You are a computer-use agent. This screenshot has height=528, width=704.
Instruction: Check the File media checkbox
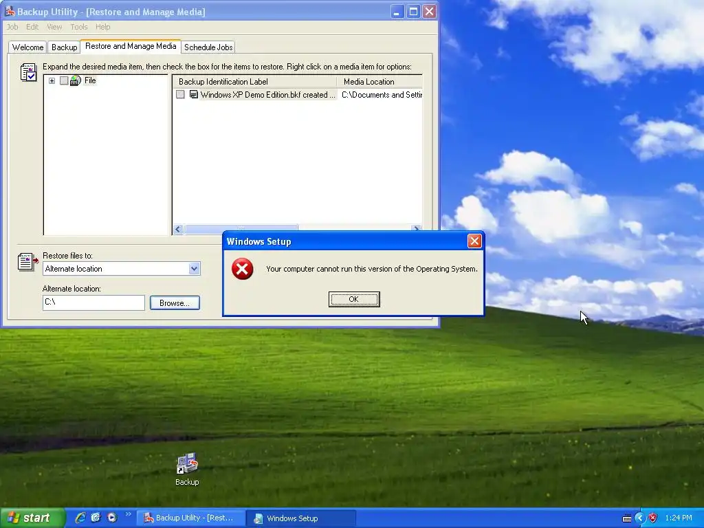point(64,81)
